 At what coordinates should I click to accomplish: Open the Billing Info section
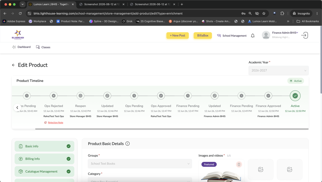coord(44,159)
